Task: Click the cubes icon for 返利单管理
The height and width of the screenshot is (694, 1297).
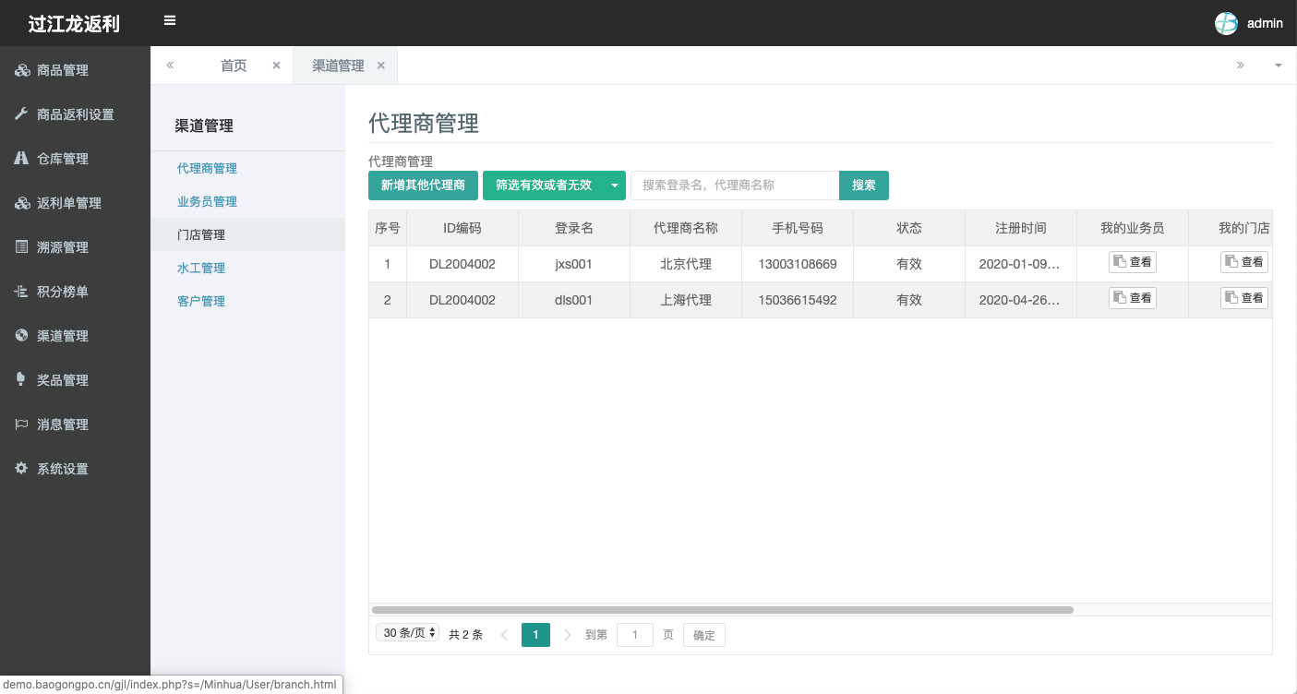Action: pos(22,203)
